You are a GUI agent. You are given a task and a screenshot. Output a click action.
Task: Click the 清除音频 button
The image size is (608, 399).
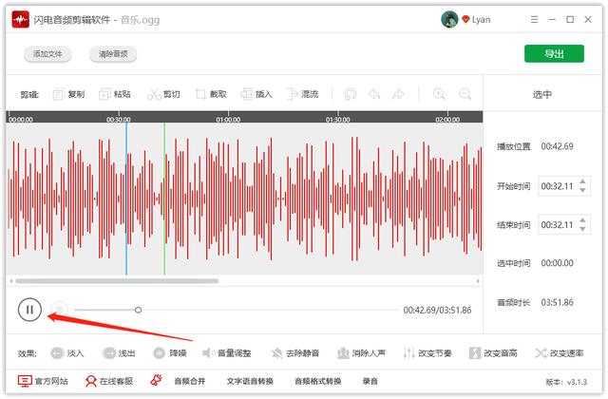tap(113, 54)
